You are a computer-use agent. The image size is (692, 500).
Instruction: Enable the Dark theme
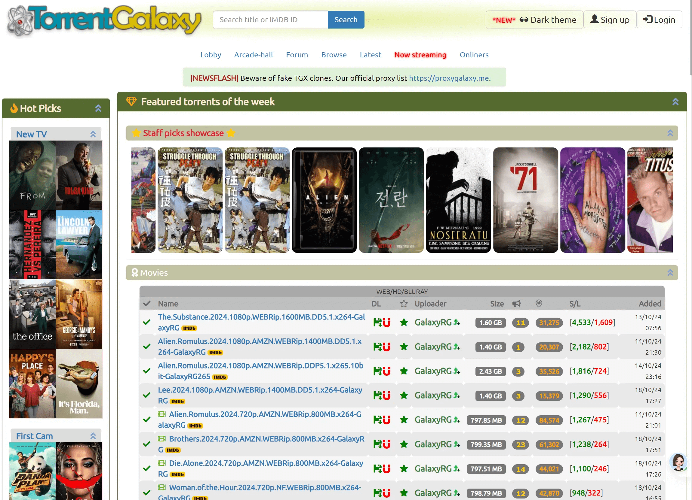coord(549,20)
